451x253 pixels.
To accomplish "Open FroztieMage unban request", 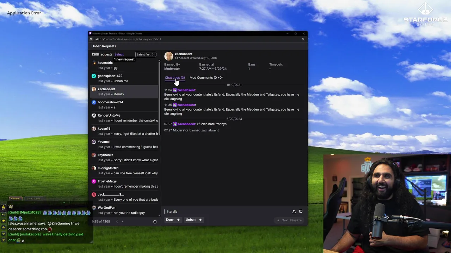I will pos(124,184).
